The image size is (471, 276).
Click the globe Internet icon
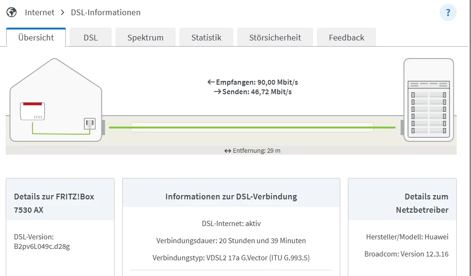[x=11, y=12]
